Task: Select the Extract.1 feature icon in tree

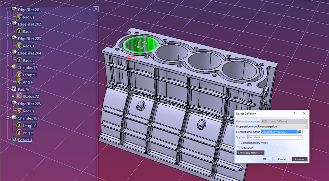Action: 14,139
